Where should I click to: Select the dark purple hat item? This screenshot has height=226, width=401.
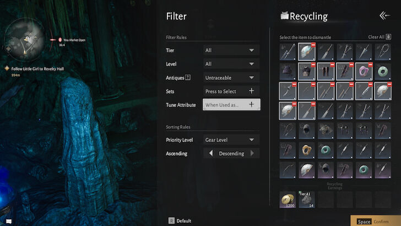[288, 72]
